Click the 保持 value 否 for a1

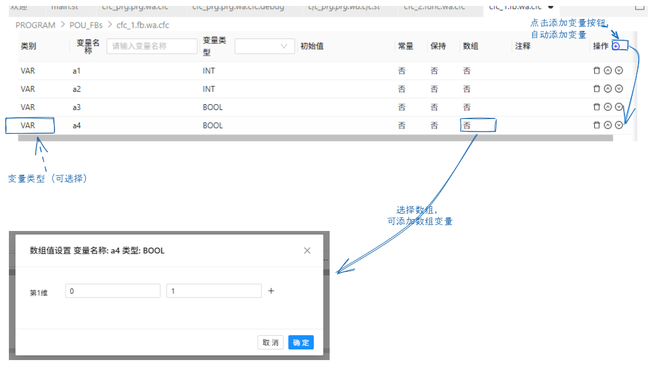point(434,70)
